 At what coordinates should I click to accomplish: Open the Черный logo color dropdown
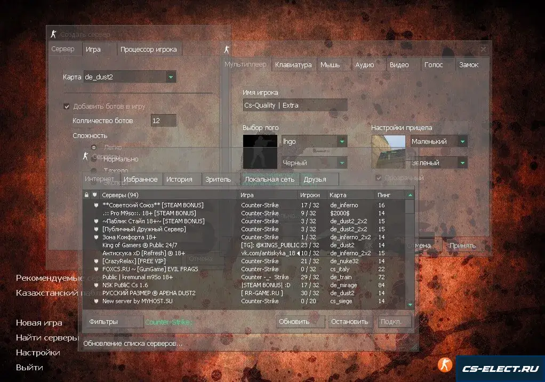point(342,162)
